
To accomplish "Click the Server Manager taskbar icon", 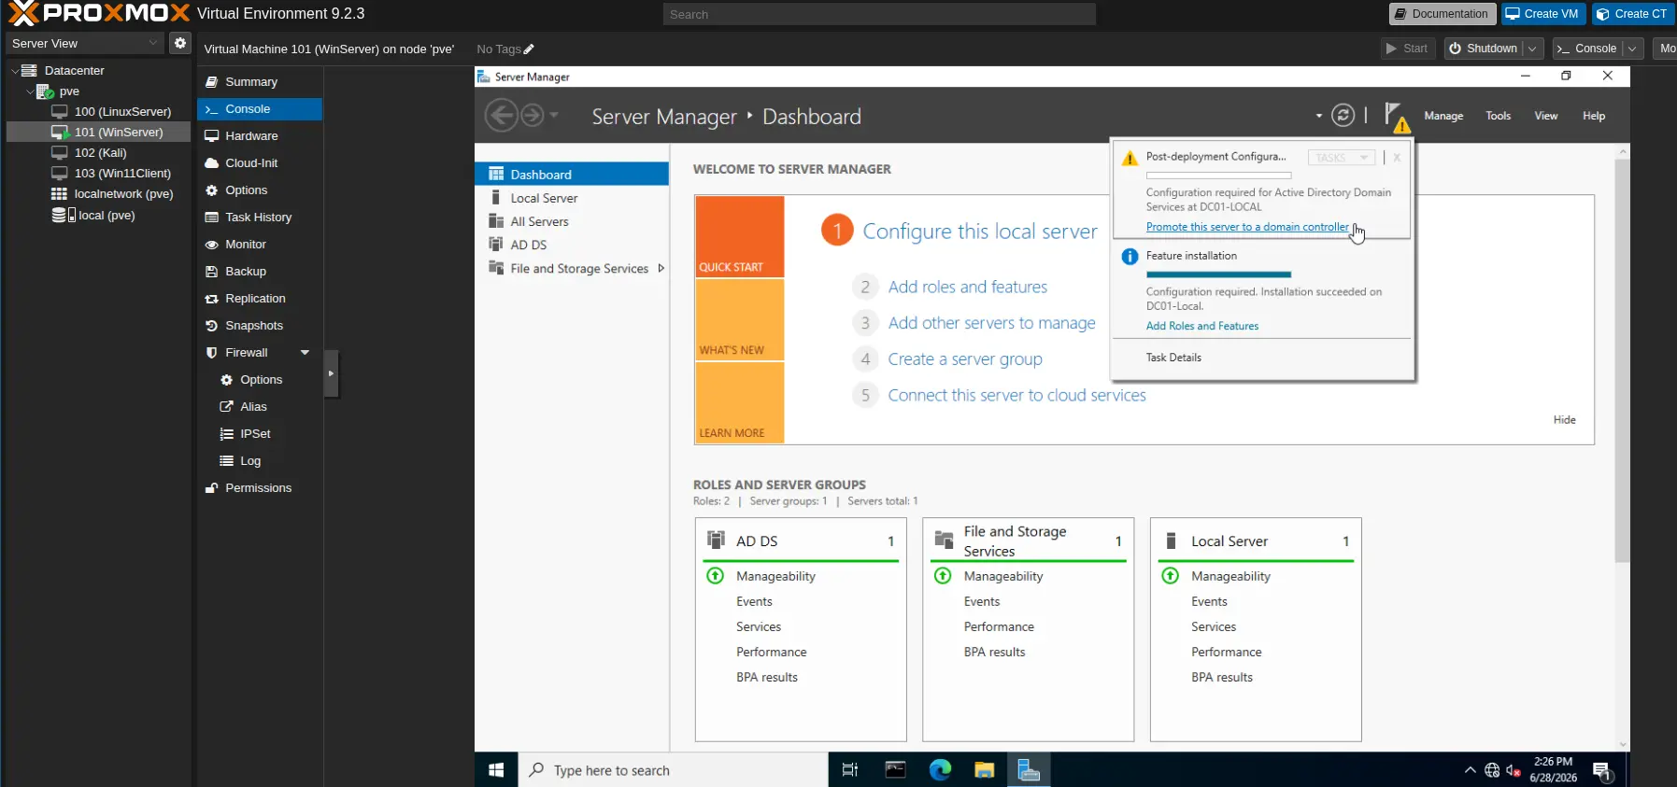I will (x=1029, y=770).
